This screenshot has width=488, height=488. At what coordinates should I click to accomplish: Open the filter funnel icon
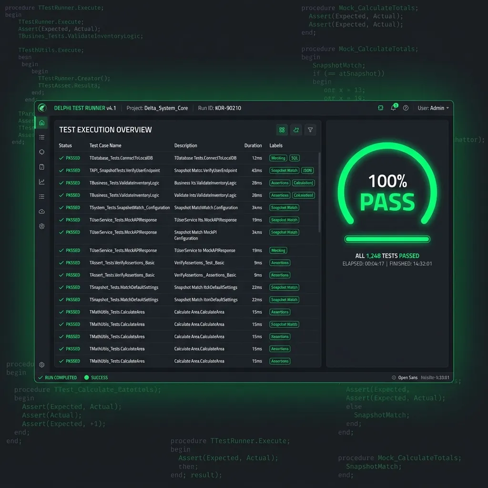point(310,130)
